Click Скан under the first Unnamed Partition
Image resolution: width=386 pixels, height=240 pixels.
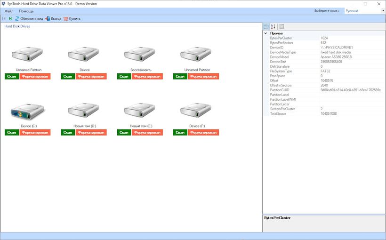click(x=12, y=76)
